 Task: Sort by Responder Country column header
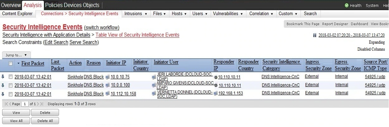(249, 65)
